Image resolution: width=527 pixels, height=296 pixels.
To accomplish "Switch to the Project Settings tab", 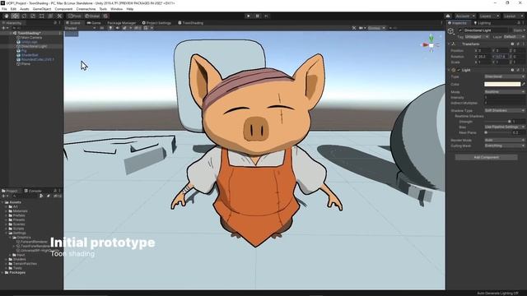I will (156, 23).
